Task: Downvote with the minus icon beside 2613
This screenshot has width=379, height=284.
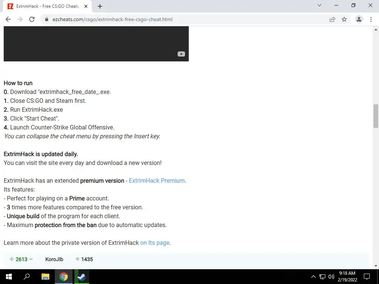Action: [31, 259]
